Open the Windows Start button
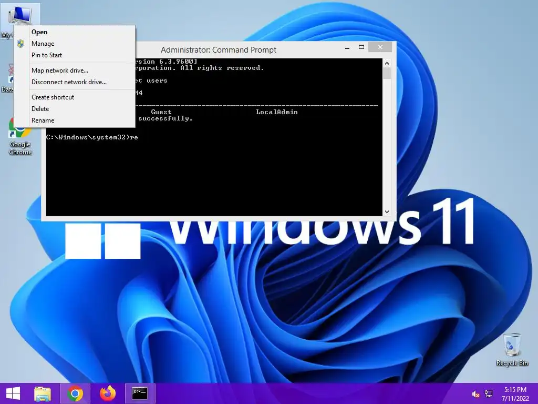The height and width of the screenshot is (404, 538). pos(13,393)
